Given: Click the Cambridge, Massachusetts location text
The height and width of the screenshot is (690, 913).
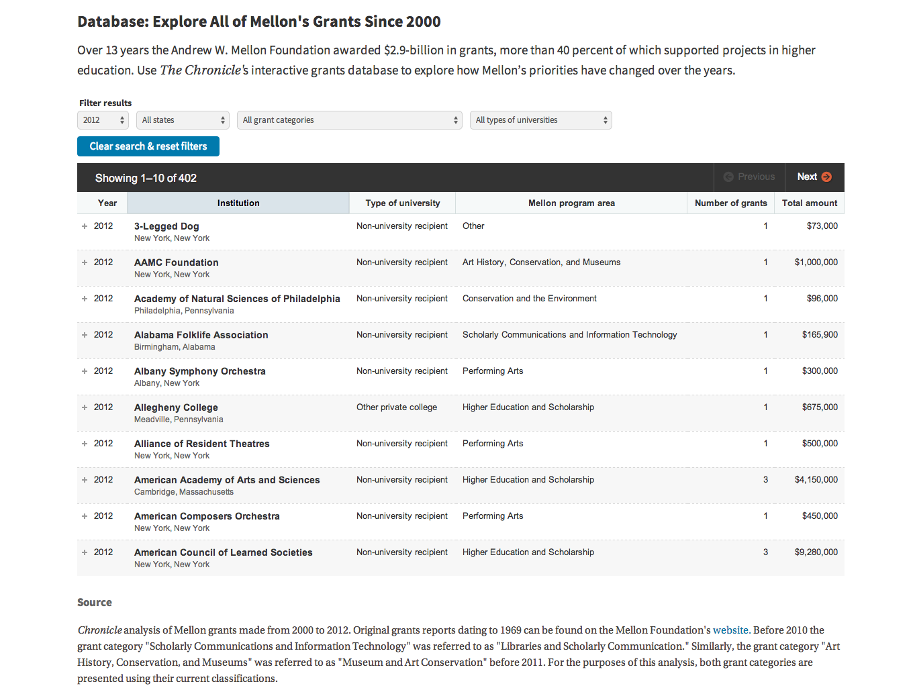Looking at the screenshot, I should pos(184,492).
